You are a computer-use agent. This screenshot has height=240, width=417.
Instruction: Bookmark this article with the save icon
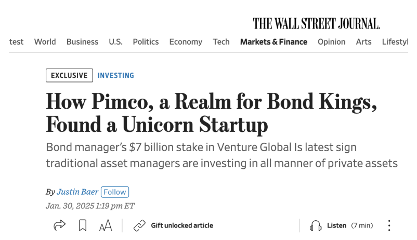(x=83, y=225)
